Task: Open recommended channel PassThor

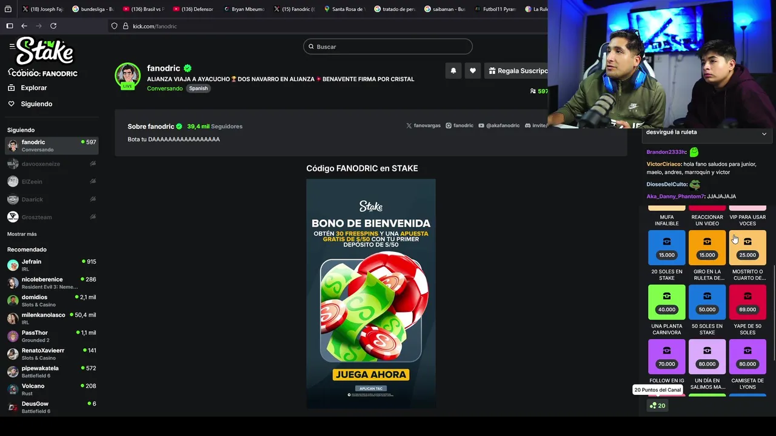Action: 52,336
